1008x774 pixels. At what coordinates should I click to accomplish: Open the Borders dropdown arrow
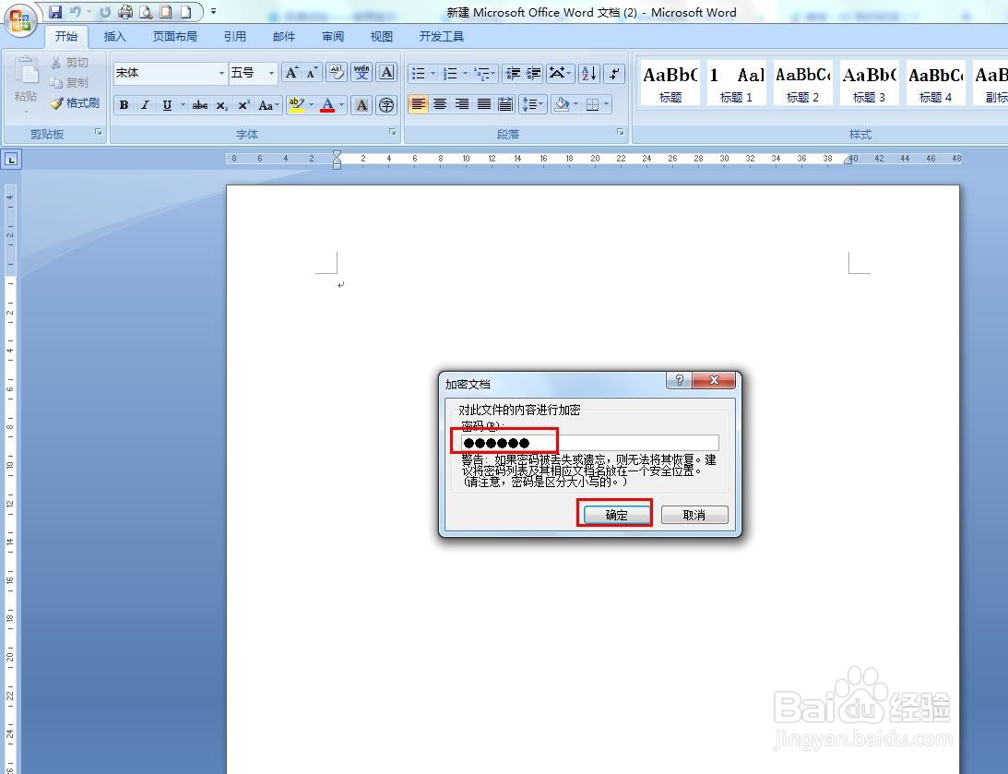(x=606, y=104)
